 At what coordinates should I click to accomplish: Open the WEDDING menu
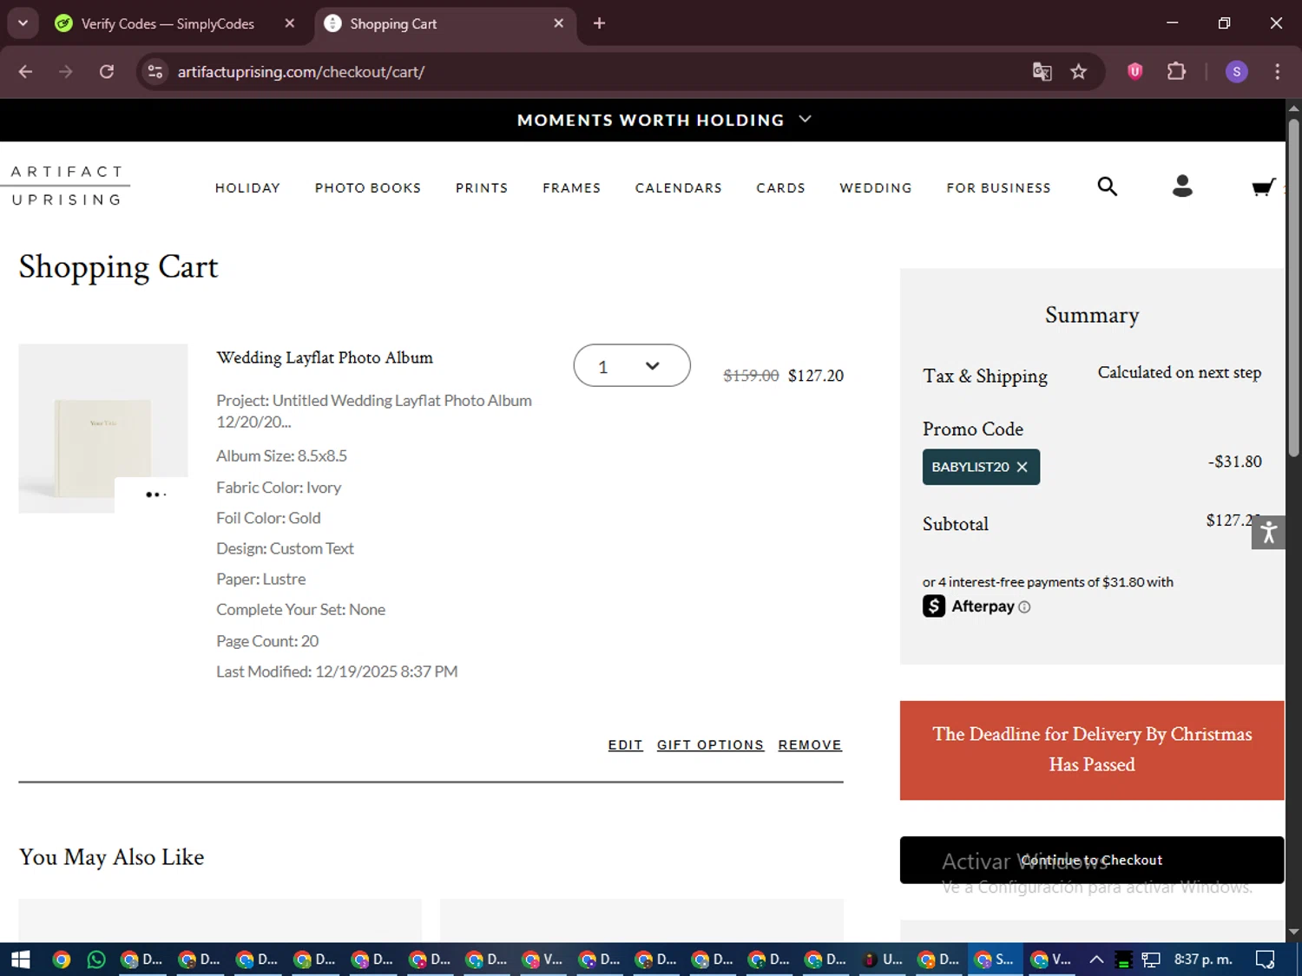(876, 187)
